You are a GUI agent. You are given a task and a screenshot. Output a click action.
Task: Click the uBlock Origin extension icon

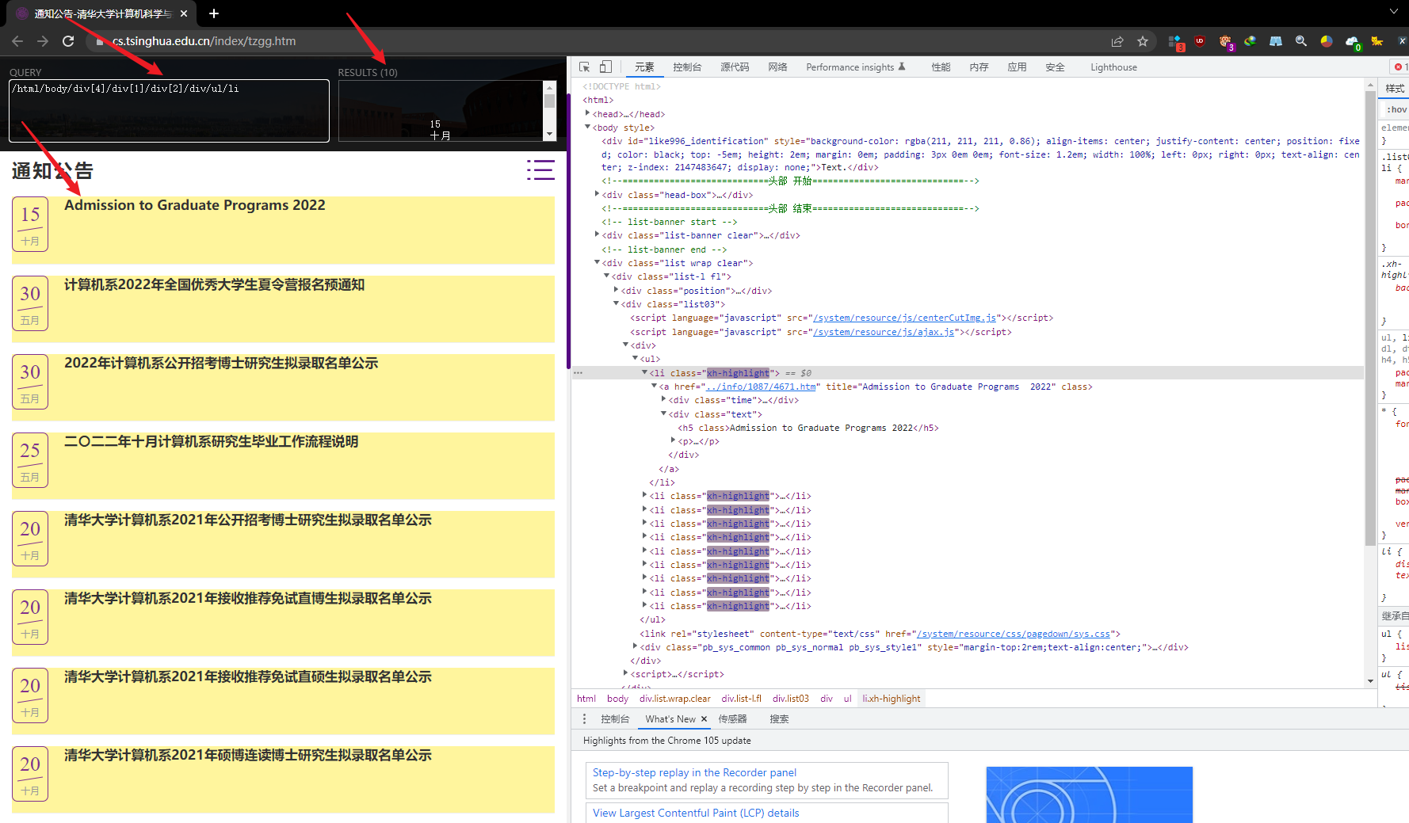click(1200, 41)
